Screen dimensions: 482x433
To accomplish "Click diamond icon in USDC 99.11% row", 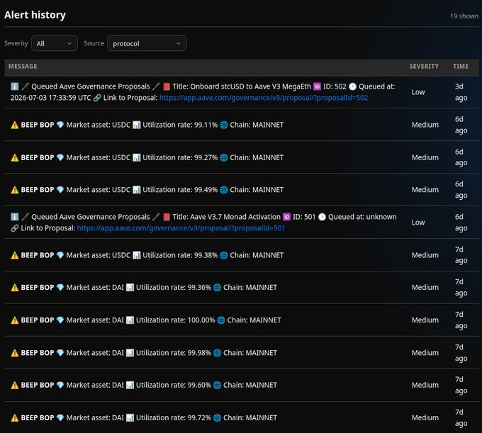I will coord(60,125).
